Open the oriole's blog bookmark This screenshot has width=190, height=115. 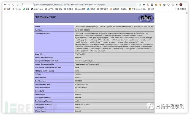(x=37, y=9)
